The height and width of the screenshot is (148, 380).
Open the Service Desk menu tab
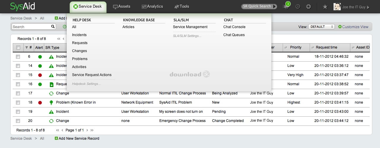[x=88, y=7]
